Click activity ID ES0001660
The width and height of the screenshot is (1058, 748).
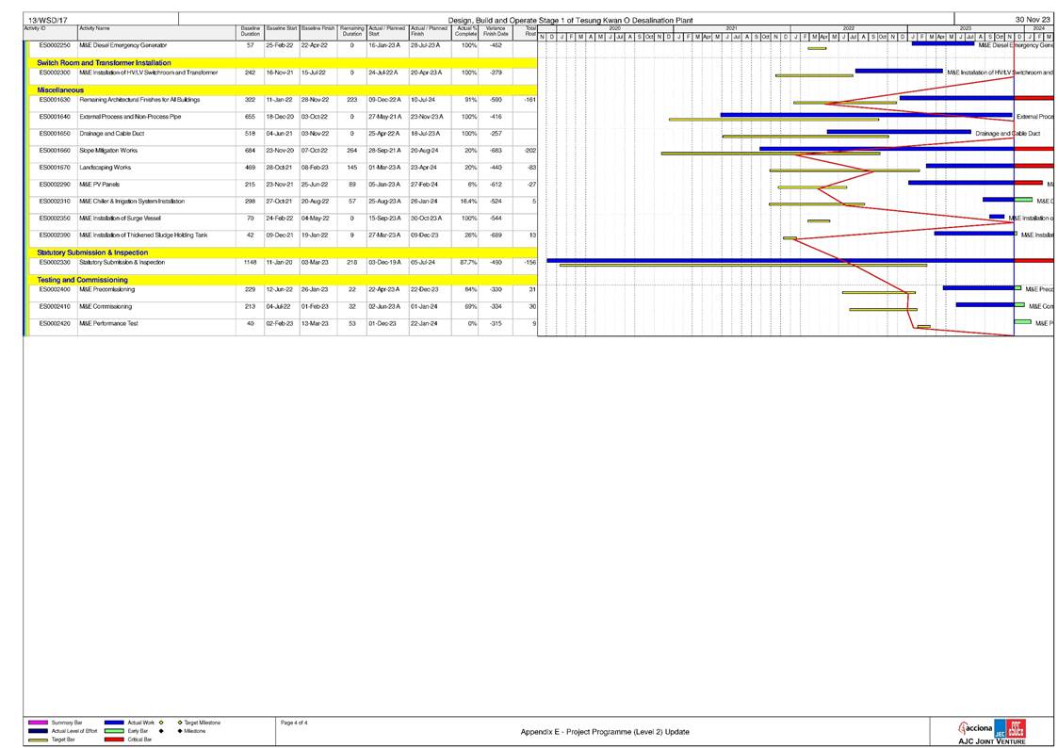(55, 151)
